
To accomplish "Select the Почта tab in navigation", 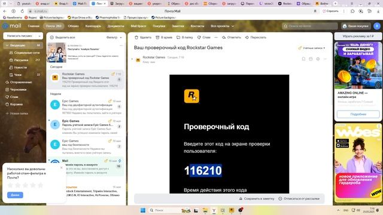I will tap(54, 26).
